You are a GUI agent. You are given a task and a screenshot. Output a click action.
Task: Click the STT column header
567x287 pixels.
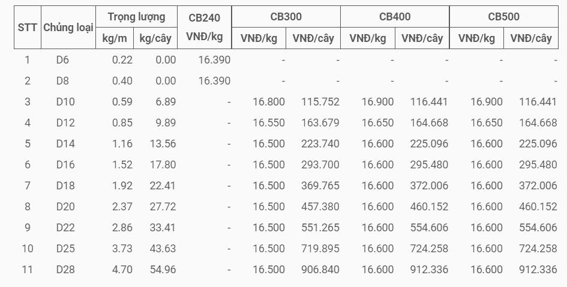point(27,28)
